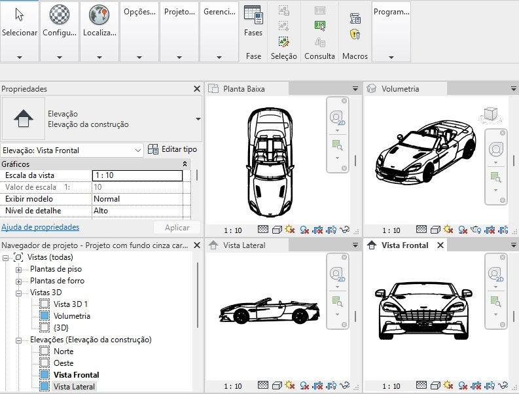Collapse Vistas 3D tree node

(x=18, y=293)
